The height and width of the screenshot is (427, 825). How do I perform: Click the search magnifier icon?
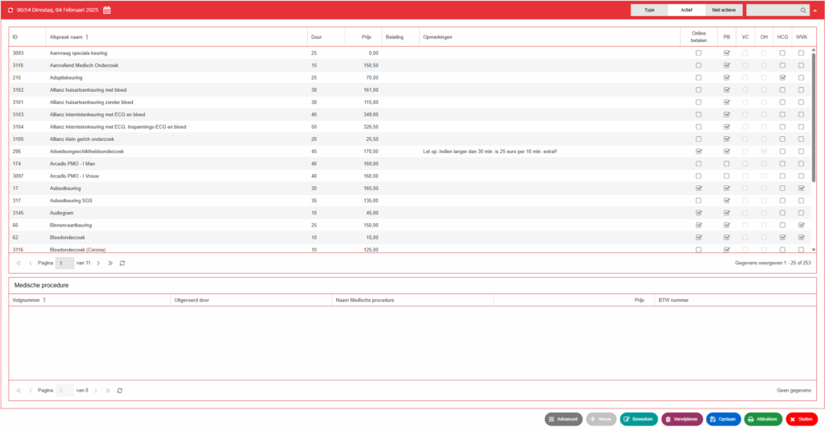[803, 10]
